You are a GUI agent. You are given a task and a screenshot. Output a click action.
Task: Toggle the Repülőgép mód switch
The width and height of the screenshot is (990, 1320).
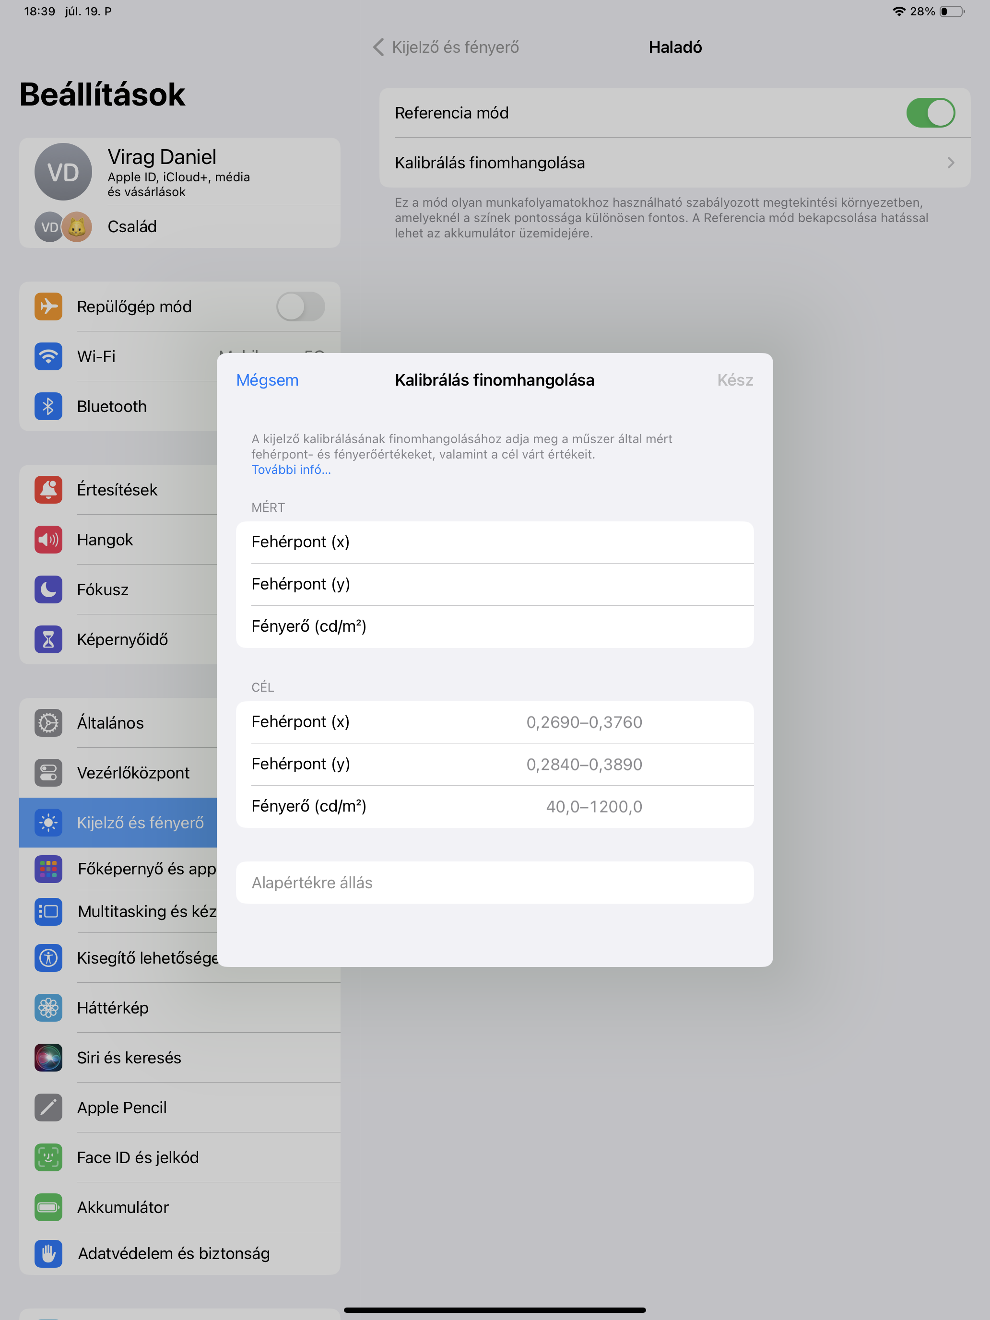300,306
